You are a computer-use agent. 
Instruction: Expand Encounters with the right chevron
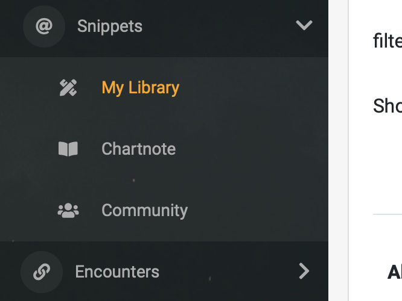(304, 271)
